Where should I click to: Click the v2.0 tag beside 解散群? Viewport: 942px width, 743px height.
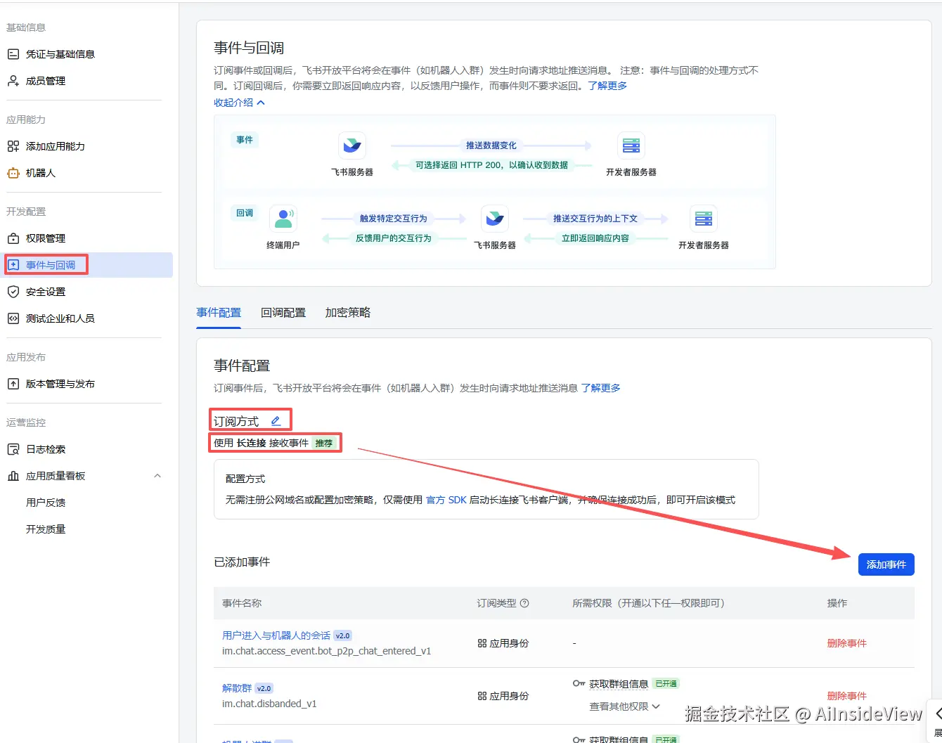(x=264, y=688)
